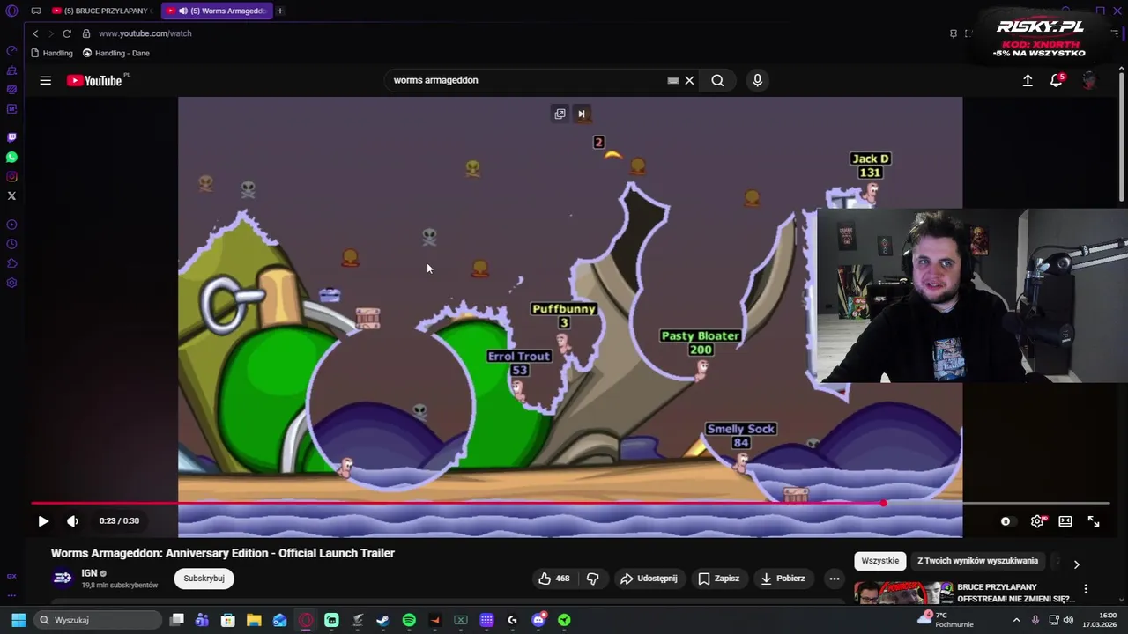1128x634 pixels.
Task: Open the Opera sidebar settings gear
Action: [11, 283]
